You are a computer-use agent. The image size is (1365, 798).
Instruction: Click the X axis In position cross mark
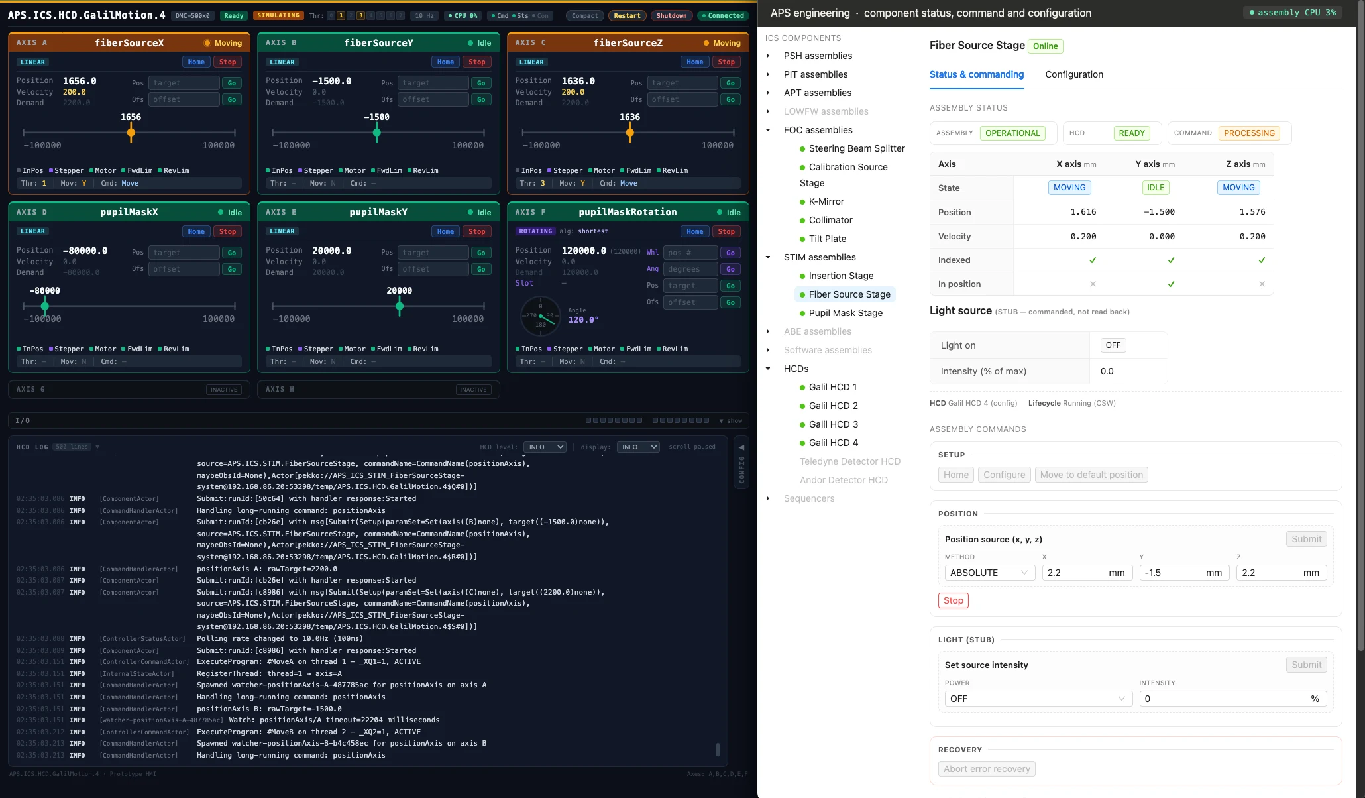pos(1093,284)
